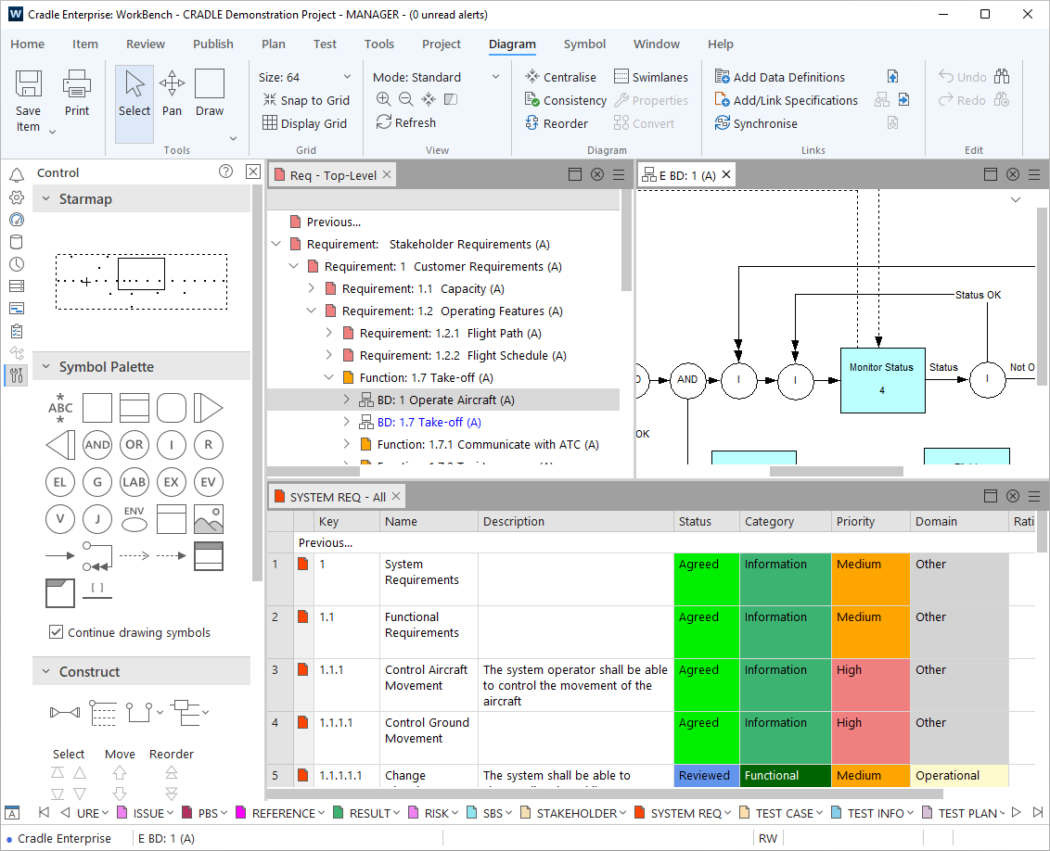Click the Starmap overview thumbnail
The width and height of the screenshot is (1050, 851).
pyautogui.click(x=141, y=282)
